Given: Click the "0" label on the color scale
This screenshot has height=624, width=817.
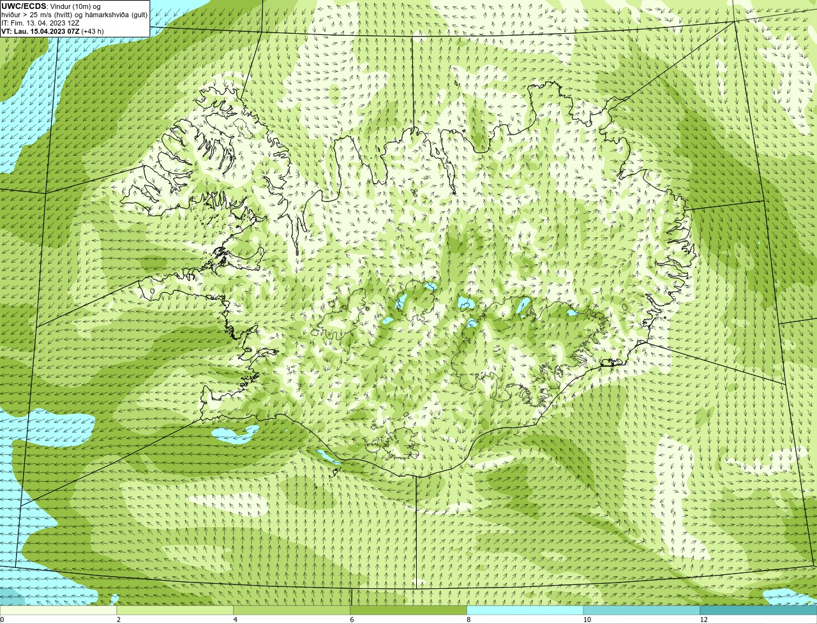Looking at the screenshot, I should tap(2, 620).
